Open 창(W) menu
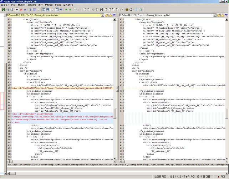Viewport: 229px width, 179px height. 58,5
